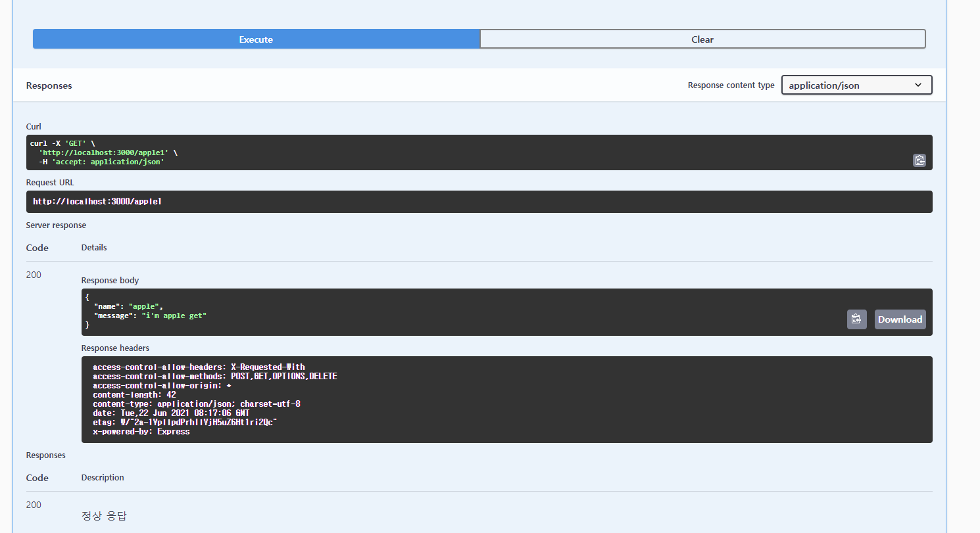The width and height of the screenshot is (980, 533).
Task: Click the access-control-allow-methods header line
Action: [214, 376]
